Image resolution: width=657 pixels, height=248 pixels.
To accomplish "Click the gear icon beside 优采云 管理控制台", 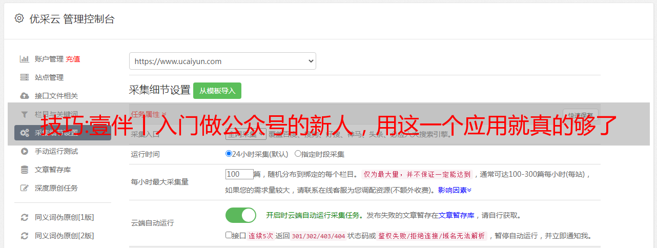I will [x=19, y=18].
